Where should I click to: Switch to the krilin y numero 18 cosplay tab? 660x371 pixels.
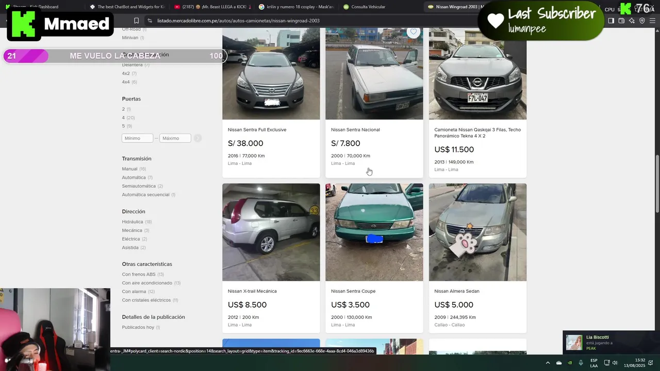tap(297, 7)
